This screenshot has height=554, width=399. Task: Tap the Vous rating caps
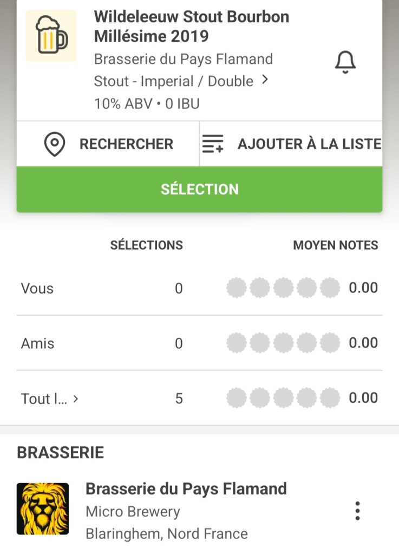coord(283,288)
